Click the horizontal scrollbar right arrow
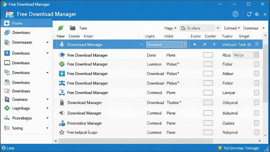 [x=260, y=141]
